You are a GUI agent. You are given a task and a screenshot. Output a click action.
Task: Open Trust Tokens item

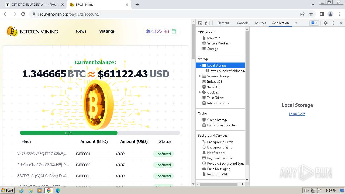[216, 98]
